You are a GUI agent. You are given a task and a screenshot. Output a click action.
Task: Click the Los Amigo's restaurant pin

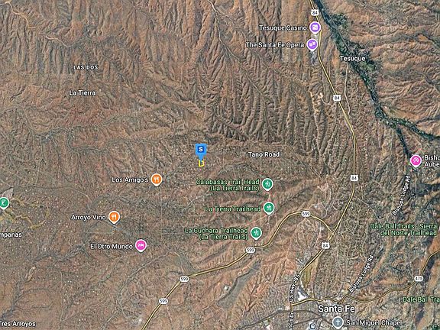157,180
